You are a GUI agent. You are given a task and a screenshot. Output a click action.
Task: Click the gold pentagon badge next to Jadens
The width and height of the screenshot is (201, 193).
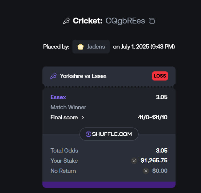pyautogui.click(x=81, y=47)
